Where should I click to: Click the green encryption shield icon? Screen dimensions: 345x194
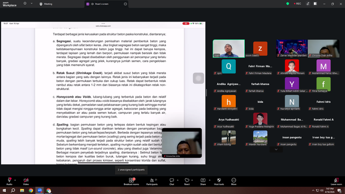[x=287, y=4]
